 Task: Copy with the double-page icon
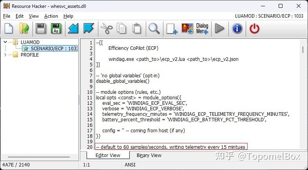pyautogui.click(x=121, y=29)
